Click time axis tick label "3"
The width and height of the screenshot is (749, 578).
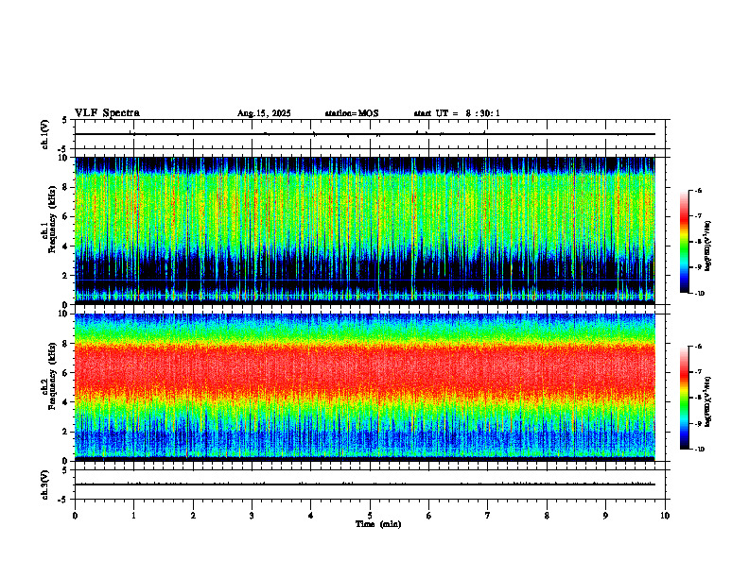252,516
